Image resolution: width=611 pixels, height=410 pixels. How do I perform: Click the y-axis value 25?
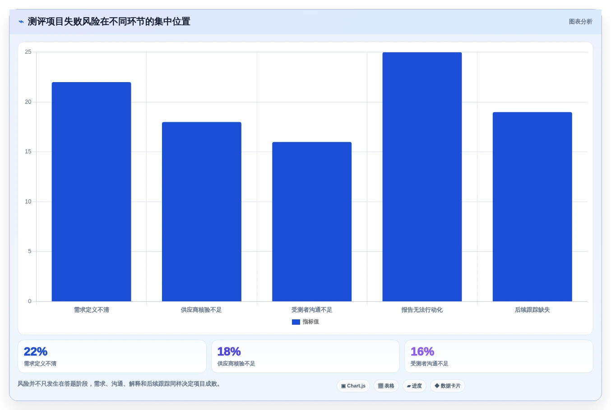(x=28, y=52)
